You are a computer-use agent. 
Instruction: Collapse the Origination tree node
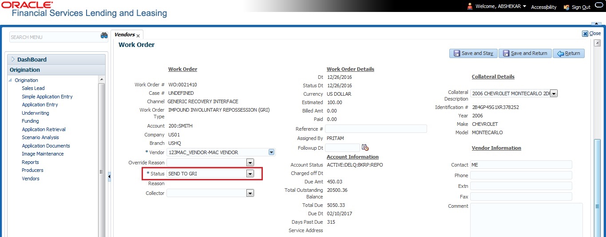[11, 80]
